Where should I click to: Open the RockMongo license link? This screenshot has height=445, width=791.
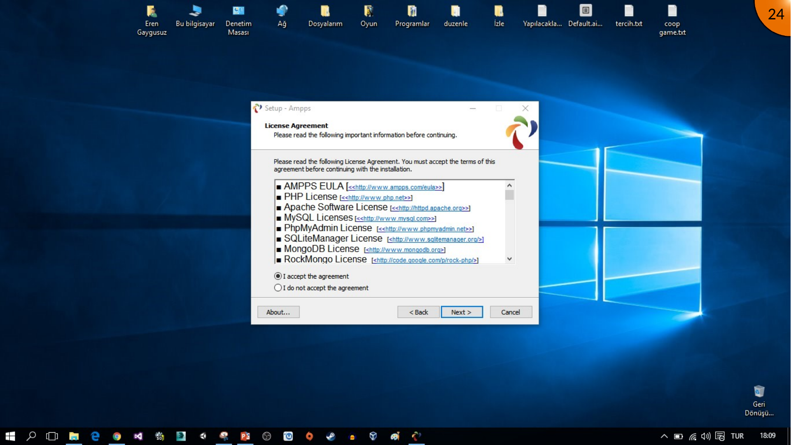point(425,260)
